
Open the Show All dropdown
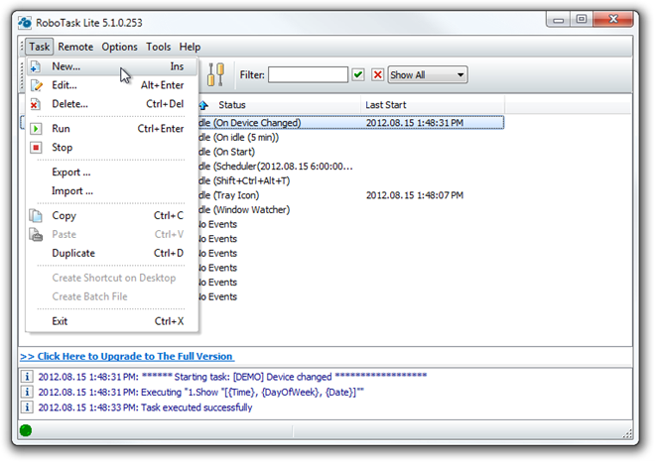[x=428, y=75]
